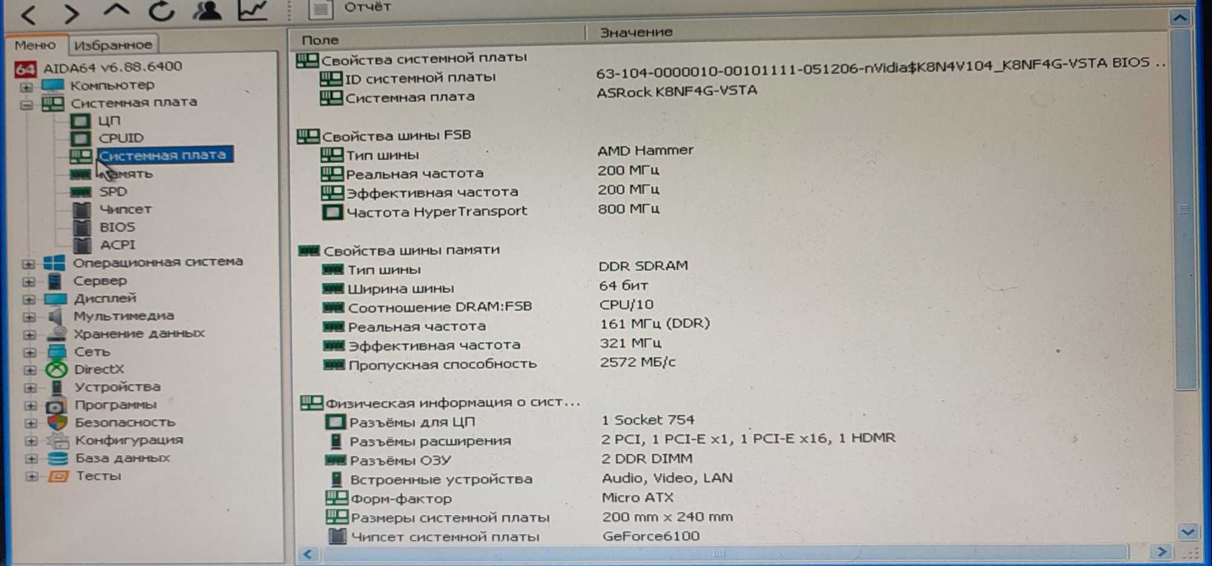Click the Сервер icon

55,281
